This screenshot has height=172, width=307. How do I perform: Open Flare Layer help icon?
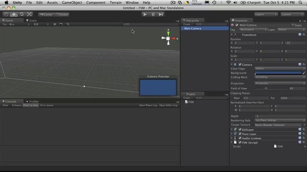pyautogui.click(x=300, y=134)
